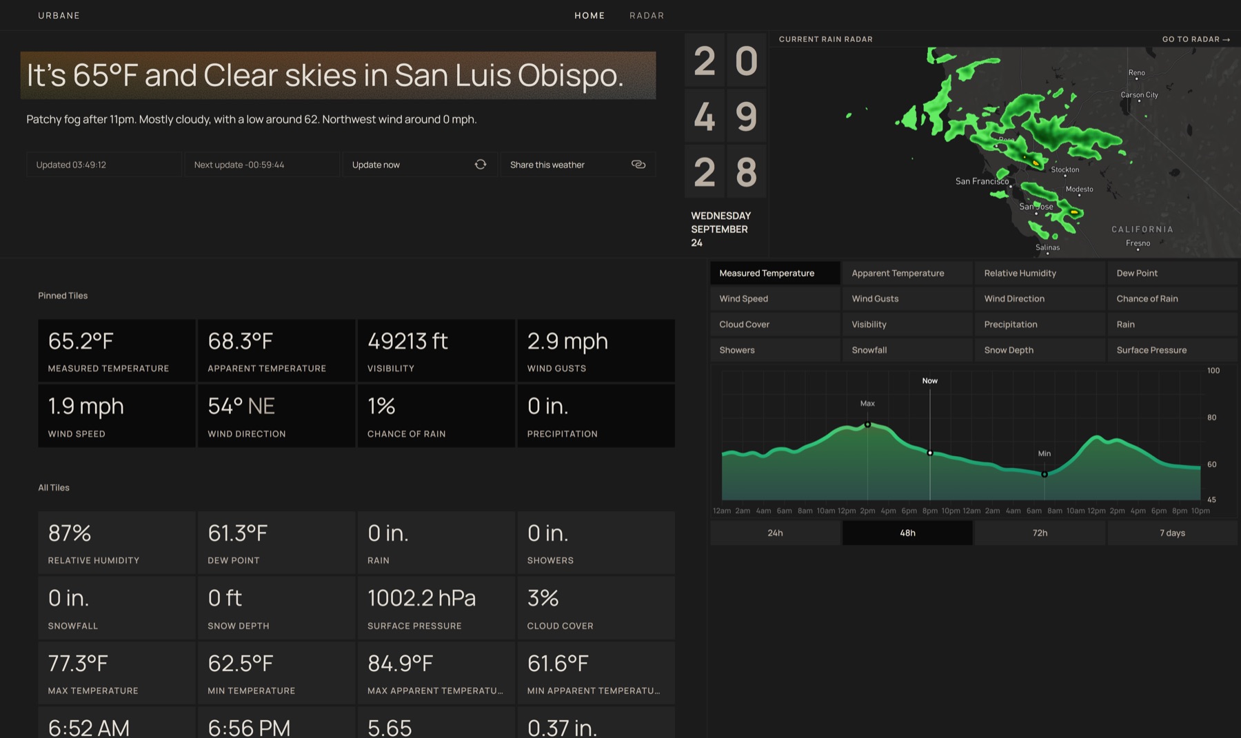1241x738 pixels.
Task: Select the Dew Point chart metric
Action: pos(1172,273)
